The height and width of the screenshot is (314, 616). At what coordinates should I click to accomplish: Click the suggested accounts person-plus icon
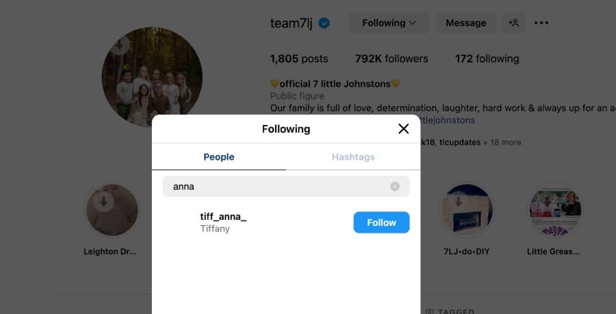point(513,23)
